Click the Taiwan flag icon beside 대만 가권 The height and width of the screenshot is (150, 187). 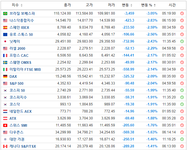(x=5, y=139)
